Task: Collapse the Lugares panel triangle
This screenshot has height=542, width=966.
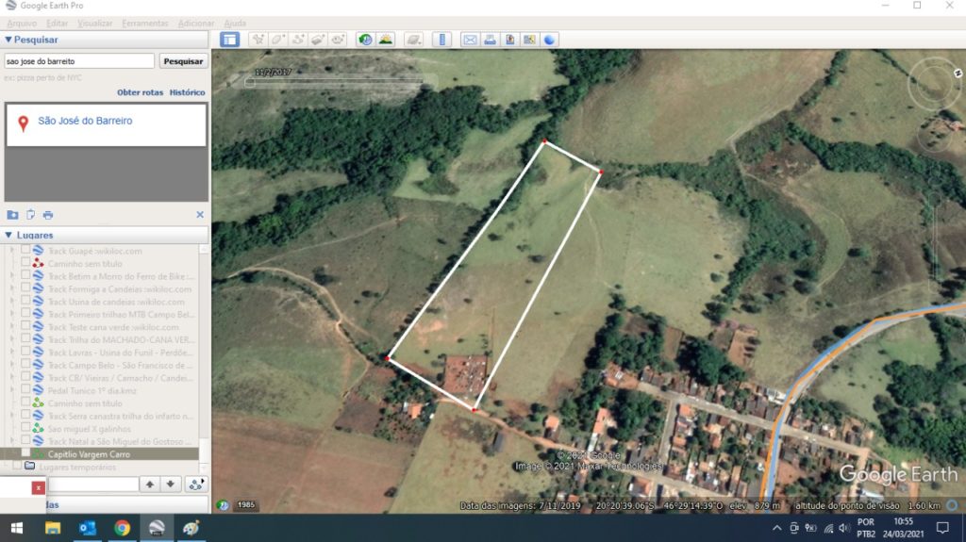Action: (8, 236)
